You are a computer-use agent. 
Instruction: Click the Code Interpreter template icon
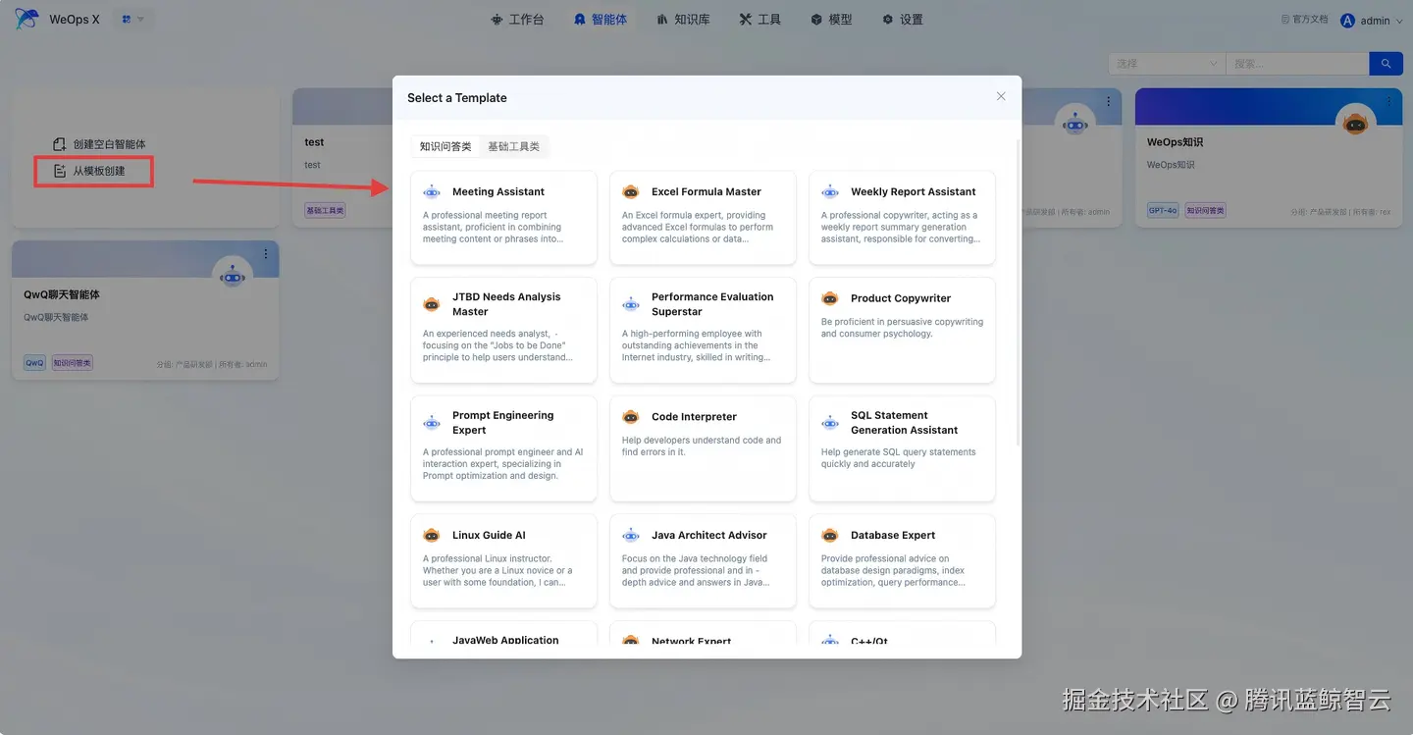pos(631,416)
